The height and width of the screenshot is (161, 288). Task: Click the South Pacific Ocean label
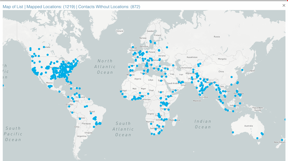point(13,134)
